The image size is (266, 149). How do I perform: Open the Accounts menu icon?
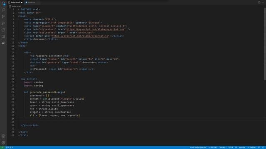[3, 136]
